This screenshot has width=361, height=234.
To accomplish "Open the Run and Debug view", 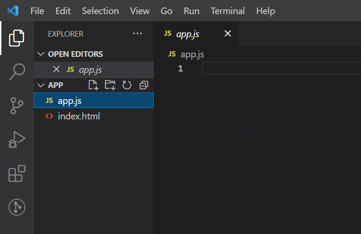I will 17,140.
